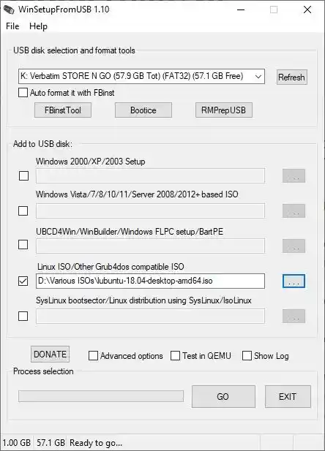Tick the Windows Vista/7/8/10/11 ISO checkbox
This screenshot has height=451, width=325.
(23, 211)
